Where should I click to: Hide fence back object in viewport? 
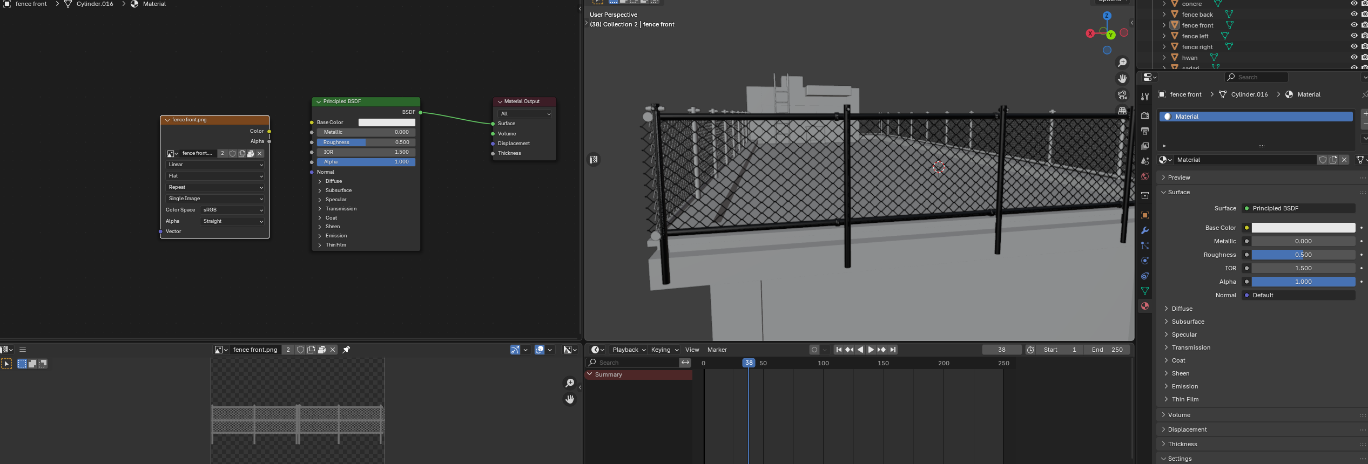[x=1353, y=15]
